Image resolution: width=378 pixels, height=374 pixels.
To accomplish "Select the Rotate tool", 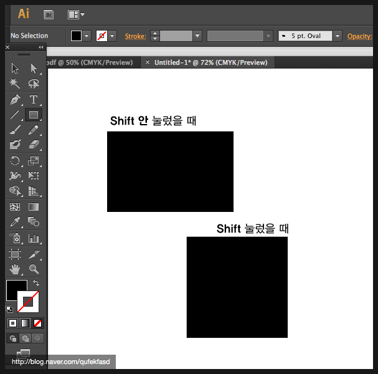I will click(x=15, y=161).
